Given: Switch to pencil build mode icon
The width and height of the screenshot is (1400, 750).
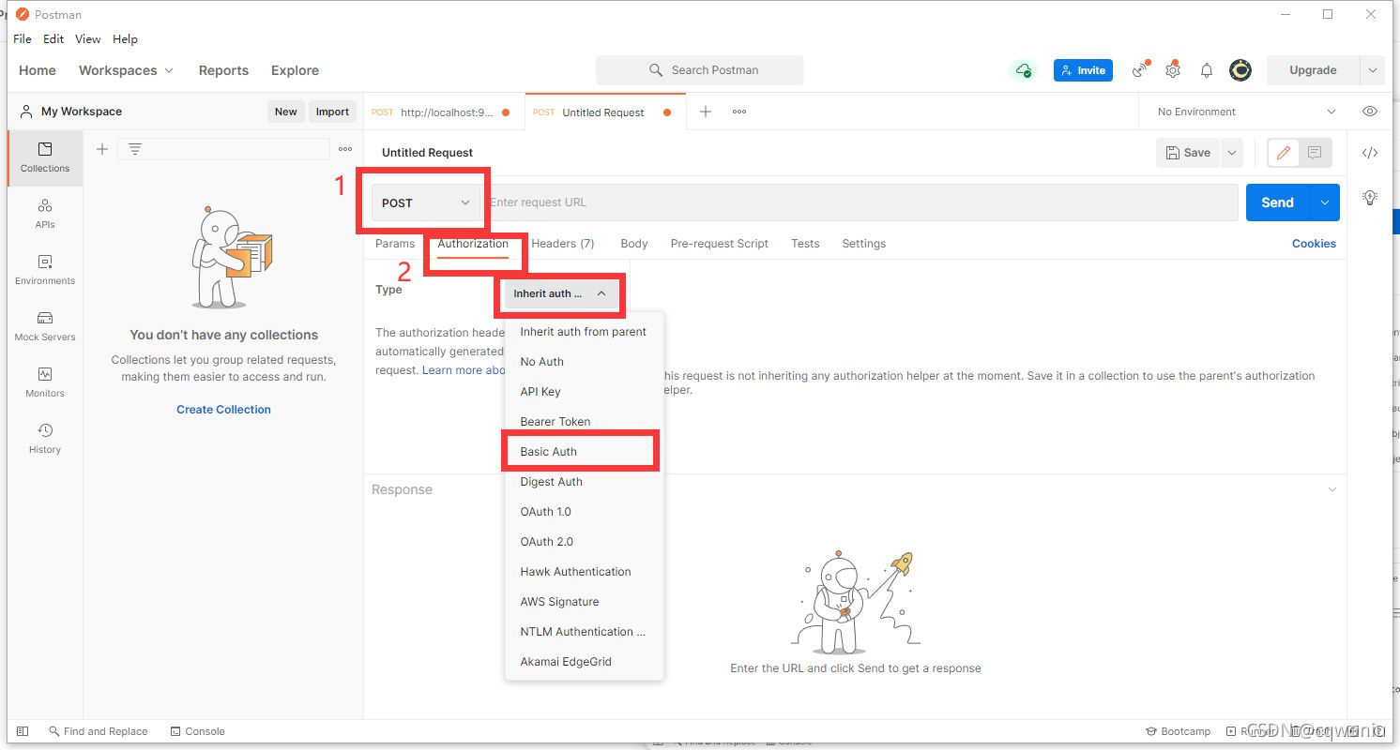Looking at the screenshot, I should 1284,153.
